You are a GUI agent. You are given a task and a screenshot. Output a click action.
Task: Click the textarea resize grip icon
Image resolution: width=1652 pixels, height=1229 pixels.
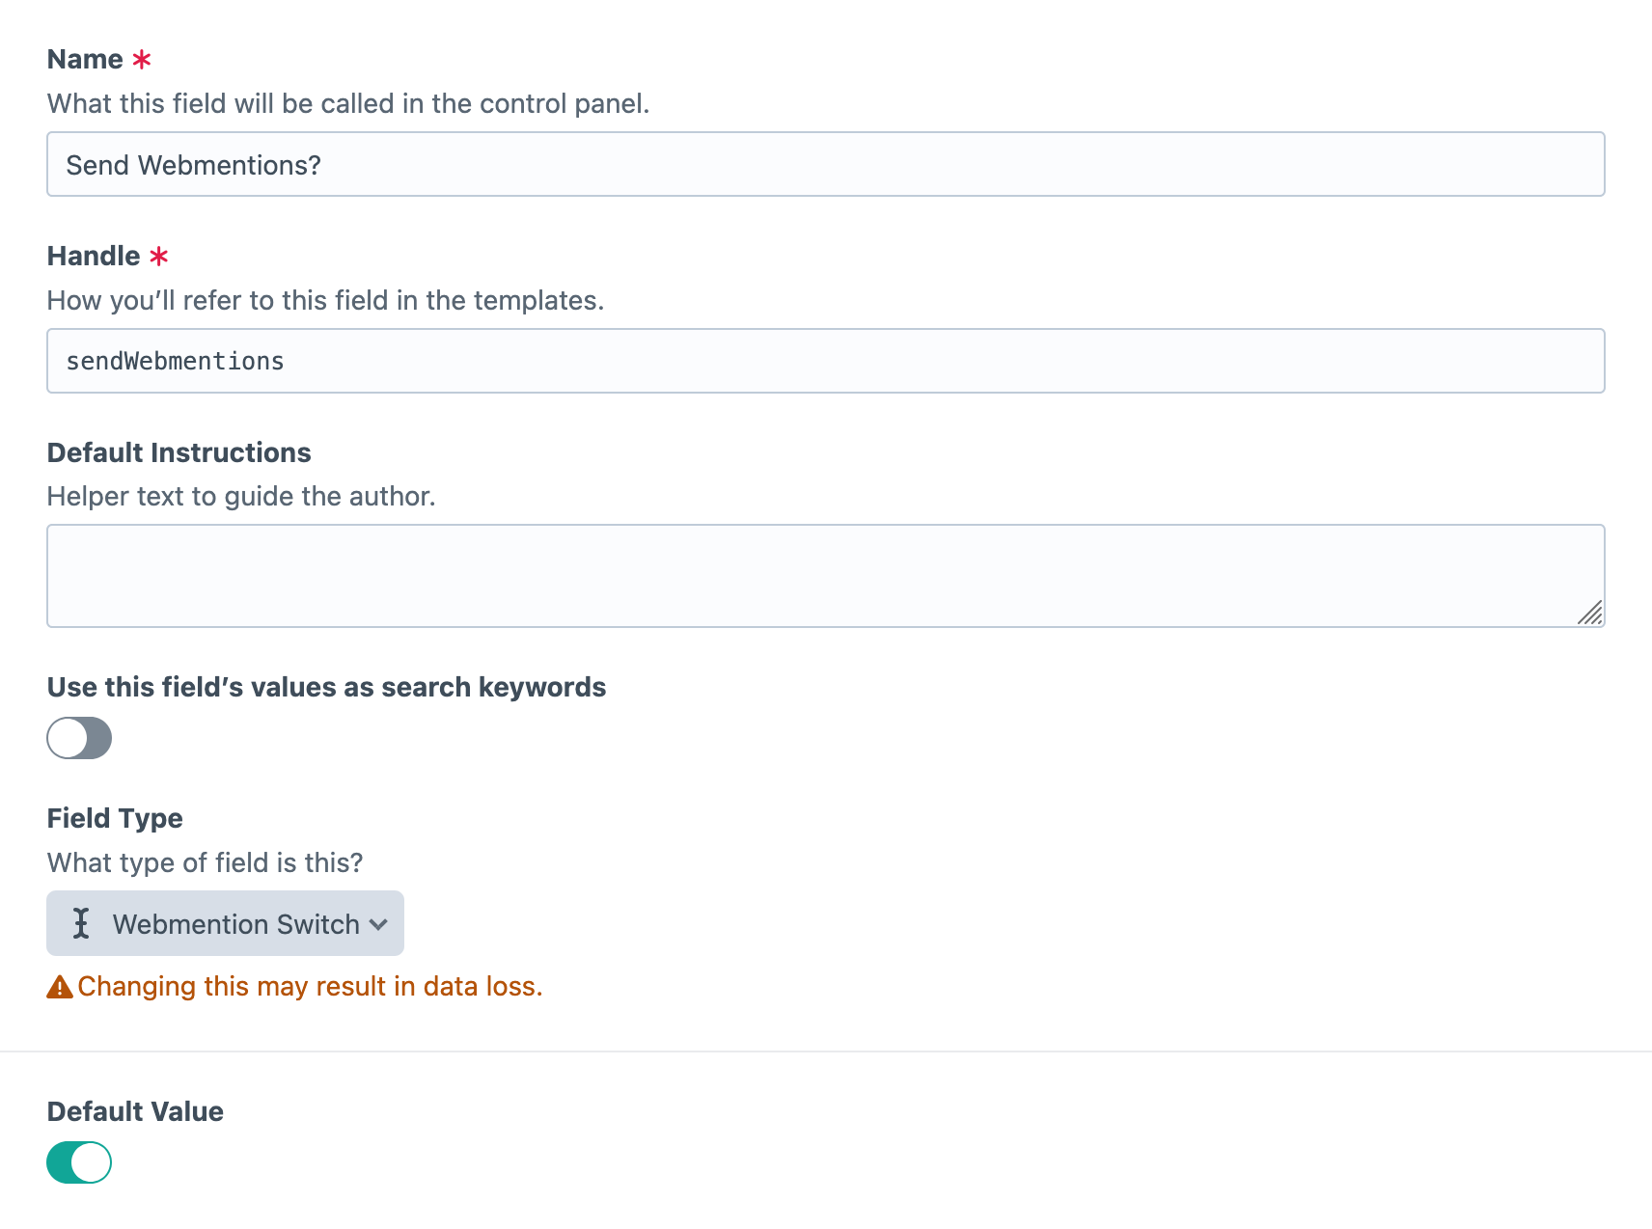click(1589, 613)
